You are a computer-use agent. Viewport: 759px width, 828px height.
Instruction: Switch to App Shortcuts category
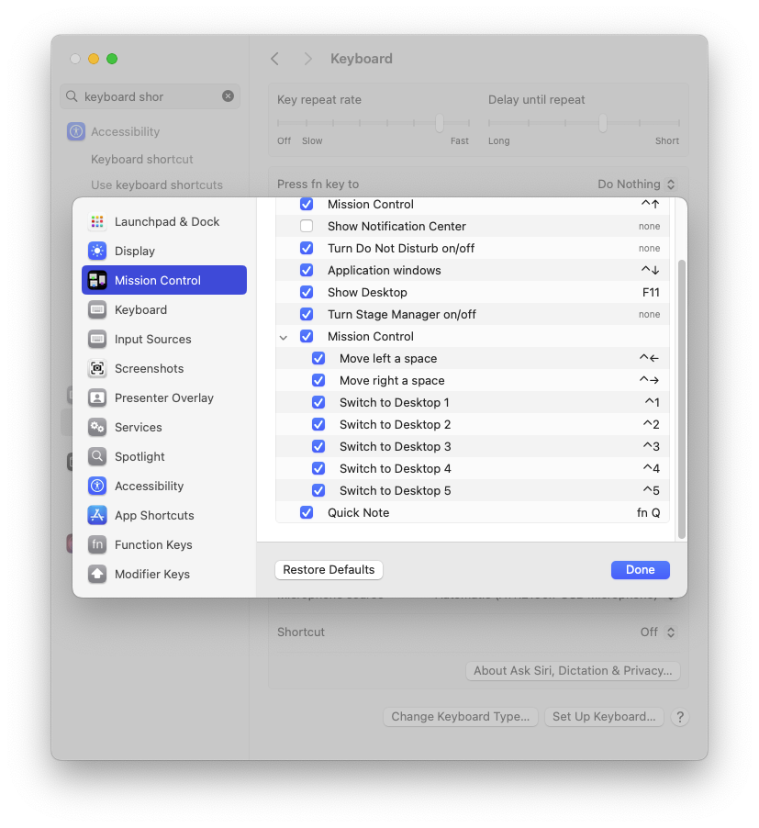pos(164,515)
